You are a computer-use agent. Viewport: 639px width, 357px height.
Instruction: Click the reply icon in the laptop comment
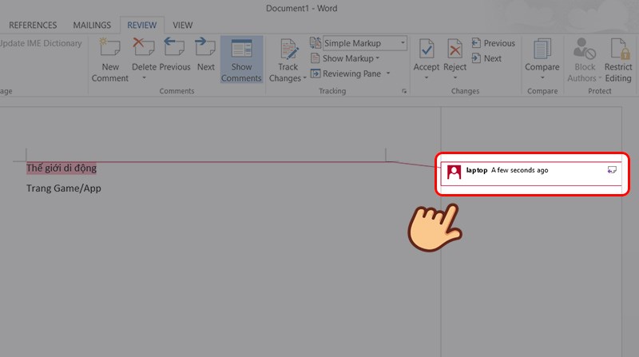612,169
